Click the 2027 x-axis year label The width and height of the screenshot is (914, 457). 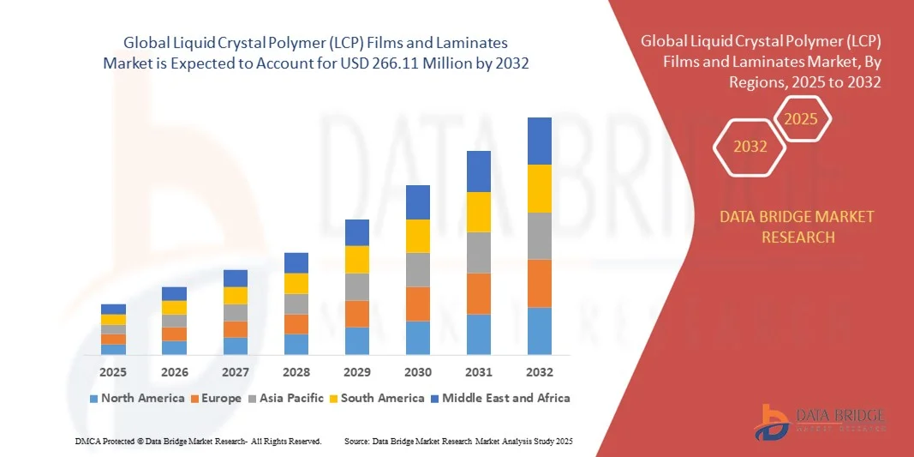click(x=236, y=372)
